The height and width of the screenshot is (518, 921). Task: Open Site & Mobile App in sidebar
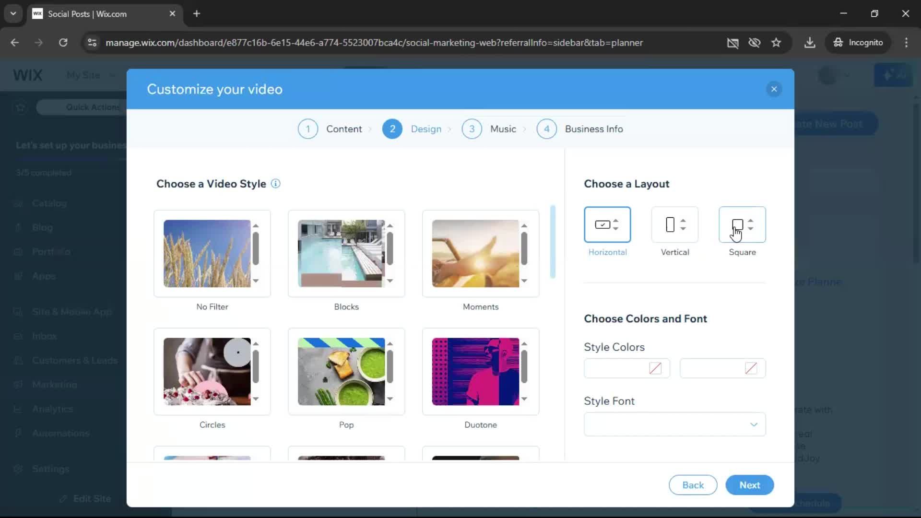72,312
